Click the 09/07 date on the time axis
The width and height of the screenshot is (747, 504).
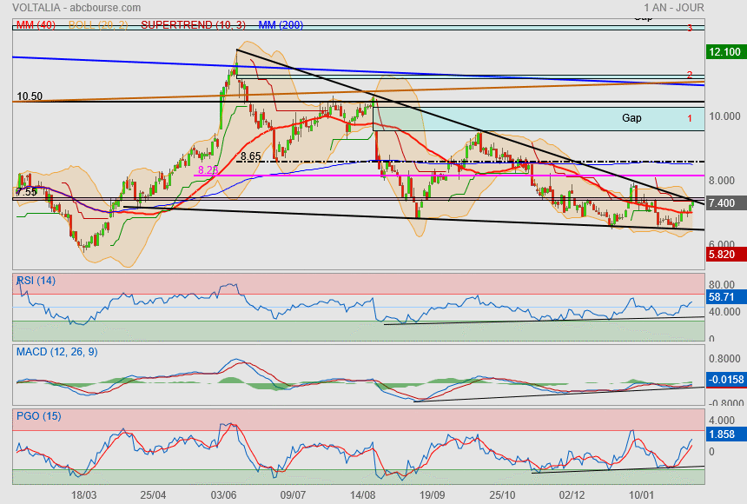[x=293, y=494]
